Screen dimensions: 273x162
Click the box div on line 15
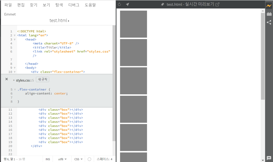coord(60,126)
